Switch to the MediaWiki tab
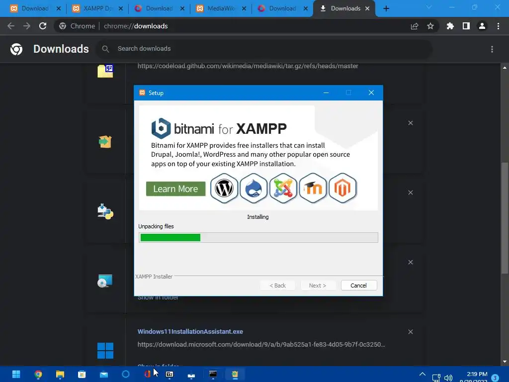 point(220,8)
